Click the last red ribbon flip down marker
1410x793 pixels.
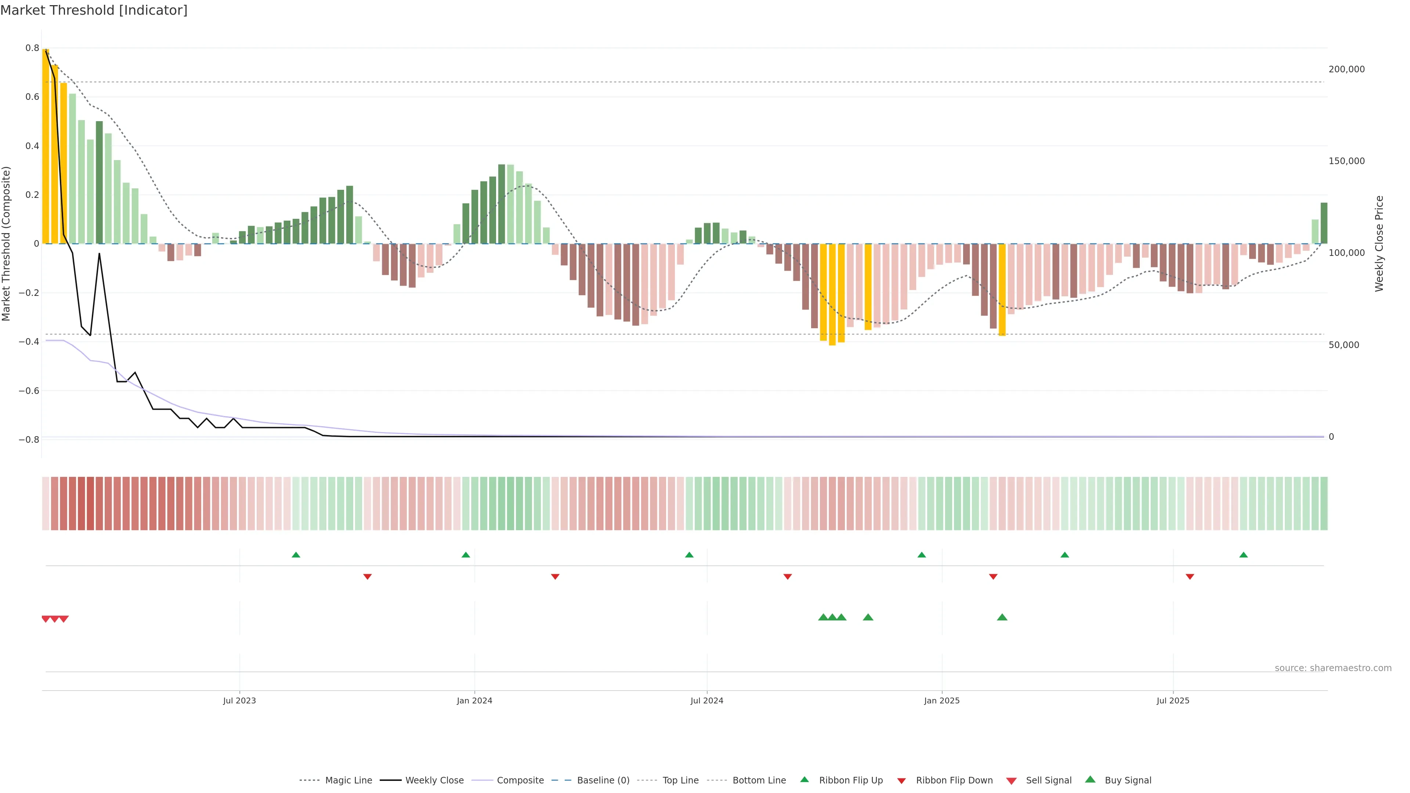click(x=1190, y=577)
